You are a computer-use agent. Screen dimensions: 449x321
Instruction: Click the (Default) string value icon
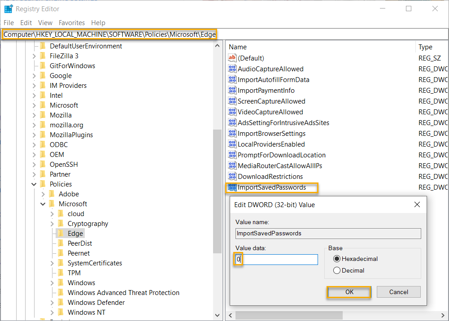[x=232, y=58]
